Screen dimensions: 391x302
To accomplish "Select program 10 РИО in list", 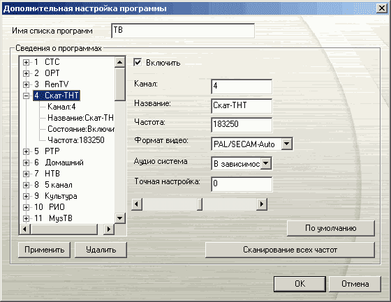I will click(50, 207).
